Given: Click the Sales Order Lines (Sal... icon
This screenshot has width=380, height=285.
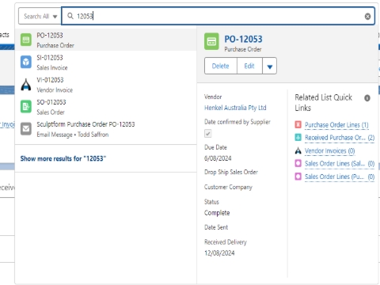Looking at the screenshot, I should coord(298,163).
